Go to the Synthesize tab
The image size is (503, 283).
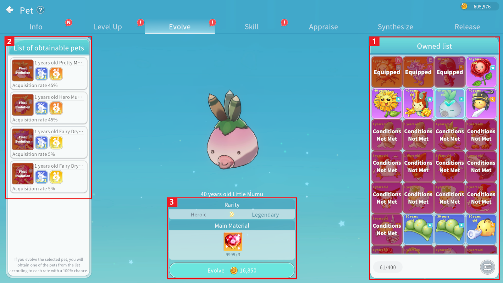[395, 27]
